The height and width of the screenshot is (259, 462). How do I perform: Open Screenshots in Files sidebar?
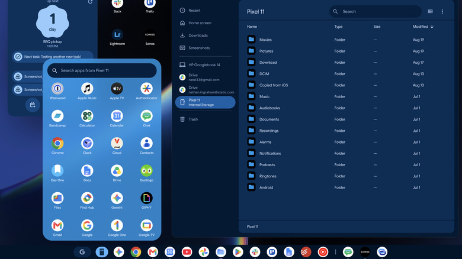point(205,48)
